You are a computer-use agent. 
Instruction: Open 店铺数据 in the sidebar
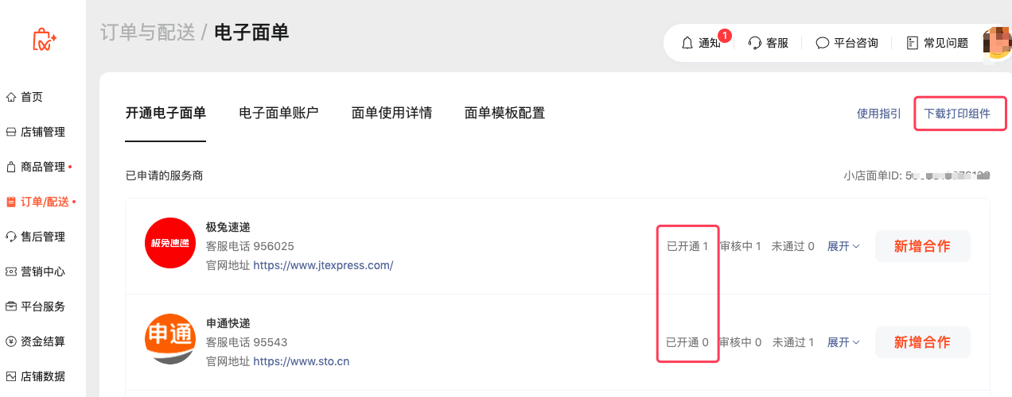[x=43, y=376]
